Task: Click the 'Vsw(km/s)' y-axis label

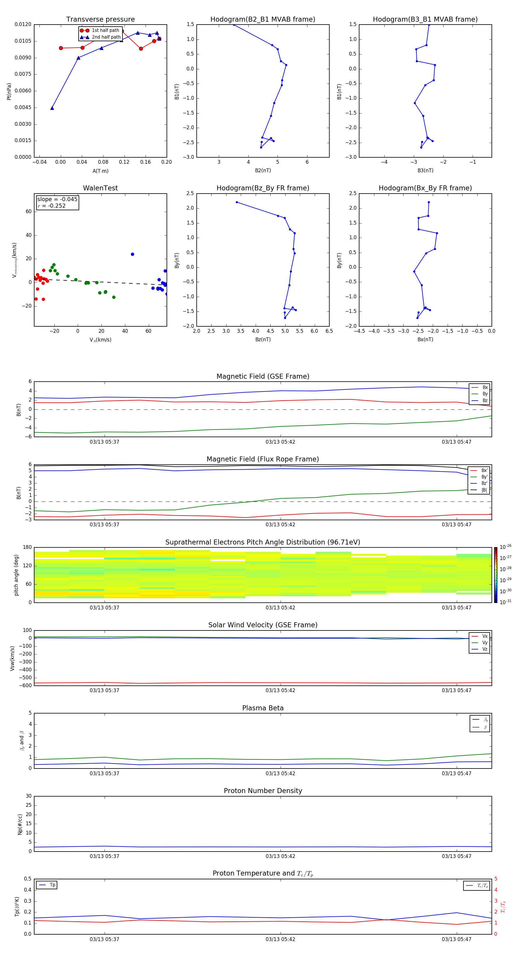Action: [12, 658]
